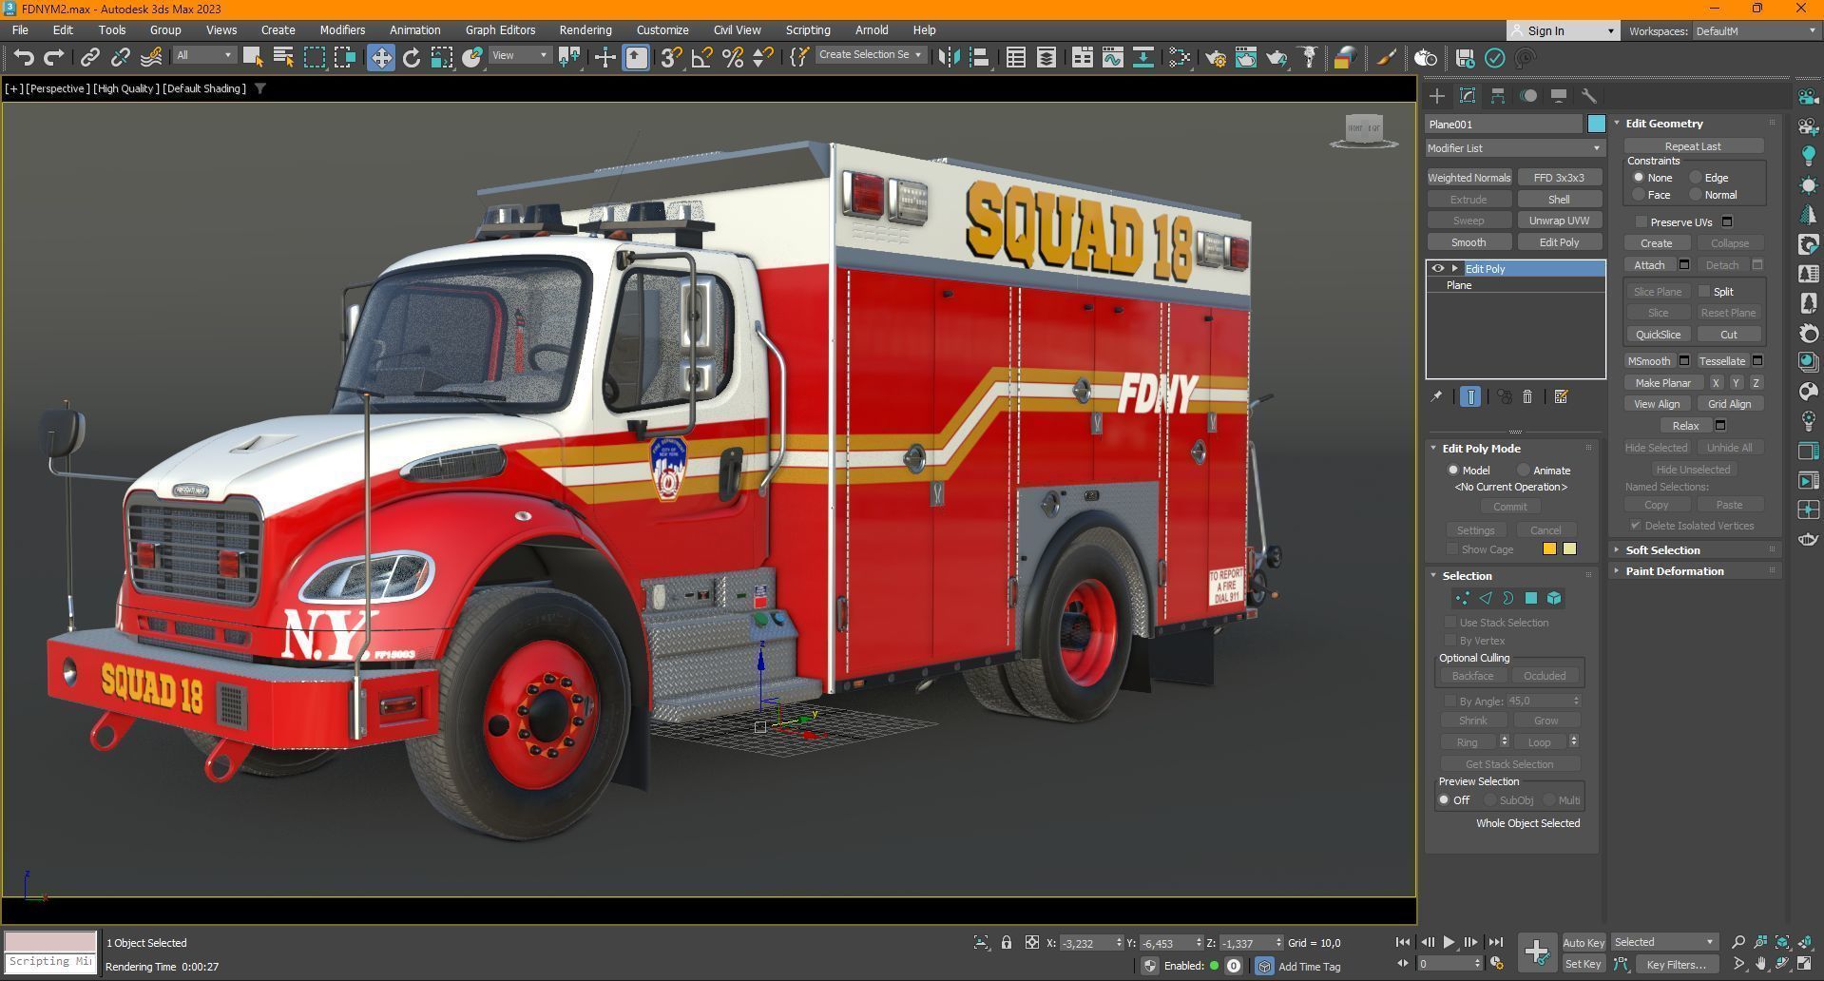This screenshot has height=981, width=1824.
Task: Activate the Select and Move tool
Action: pyautogui.click(x=380, y=57)
